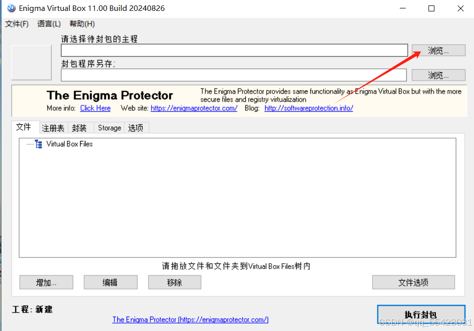This screenshot has width=474, height=331.
Task: Click the 编辑 button
Action: [110, 283]
